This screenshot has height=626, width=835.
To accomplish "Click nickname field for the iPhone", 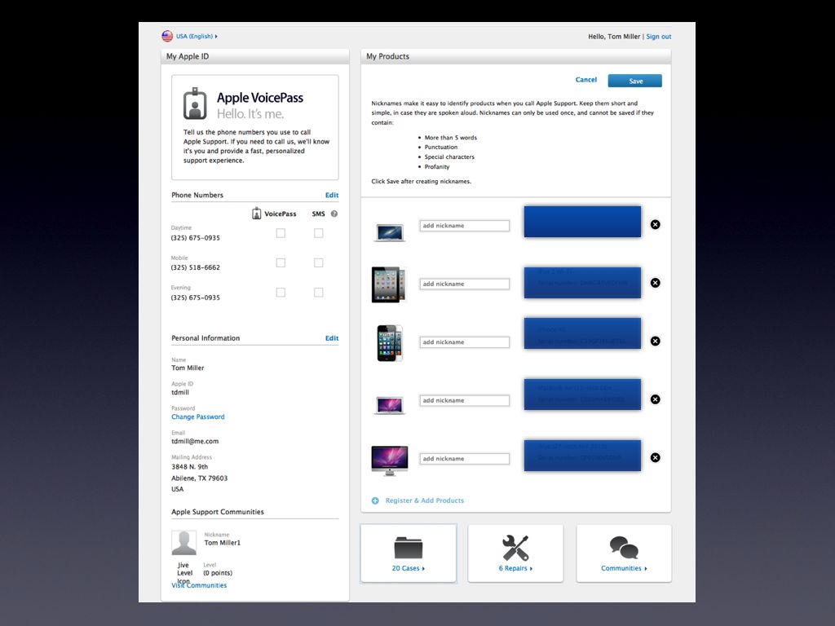I will point(464,342).
